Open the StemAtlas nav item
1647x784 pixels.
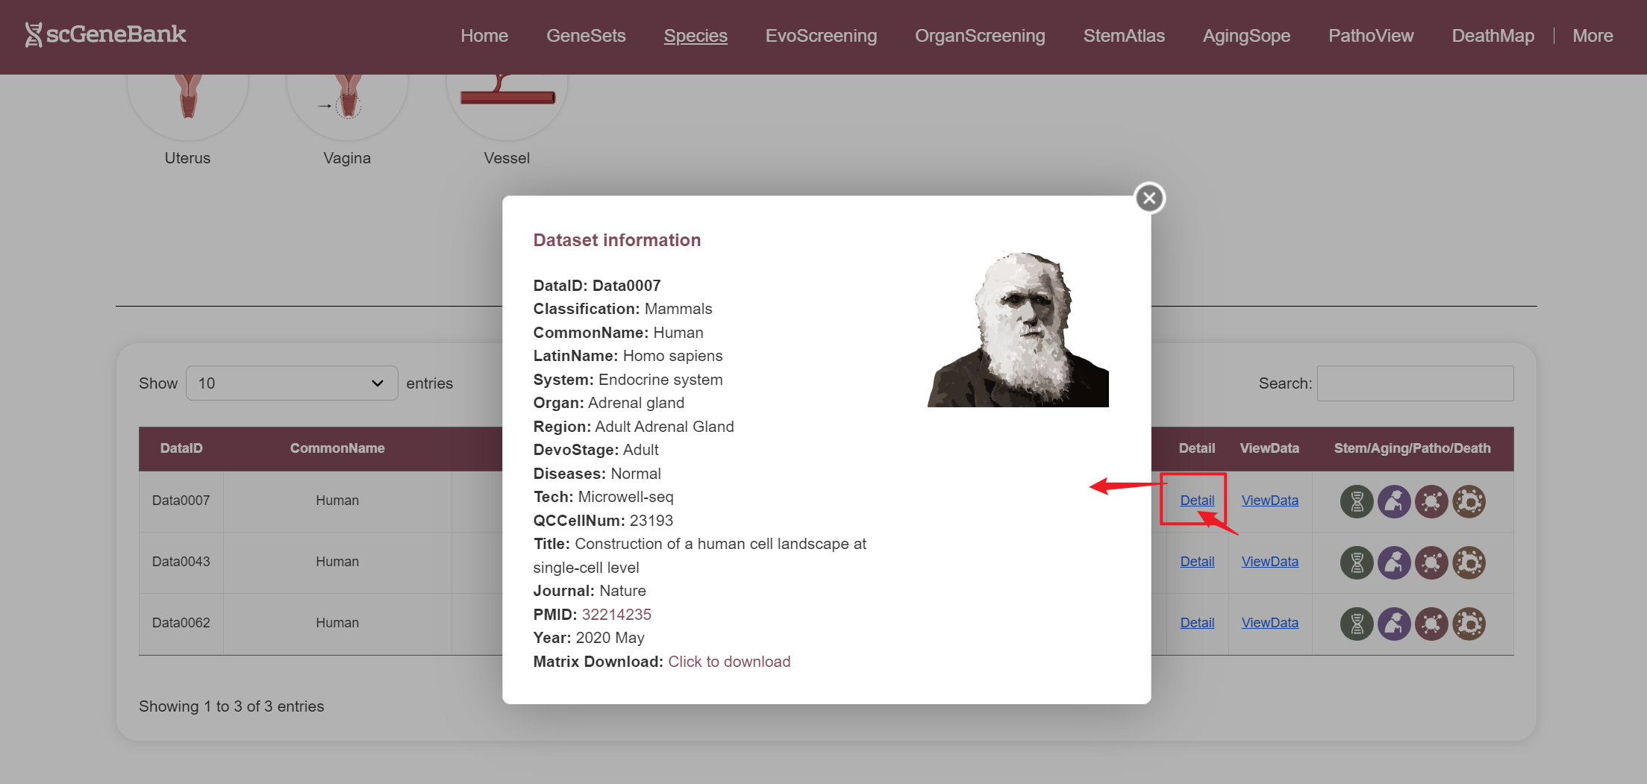(x=1123, y=36)
